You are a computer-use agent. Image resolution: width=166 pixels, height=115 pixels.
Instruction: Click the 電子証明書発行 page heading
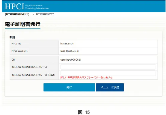(22, 24)
